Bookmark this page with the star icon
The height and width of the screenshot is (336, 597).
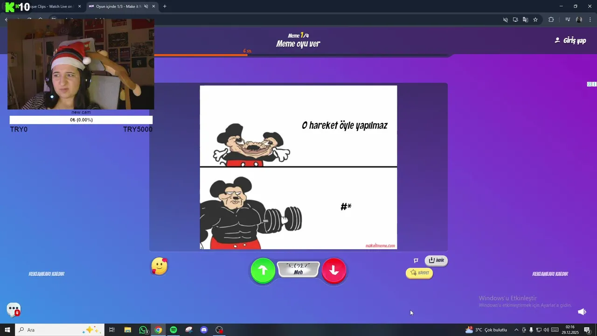coord(535,20)
